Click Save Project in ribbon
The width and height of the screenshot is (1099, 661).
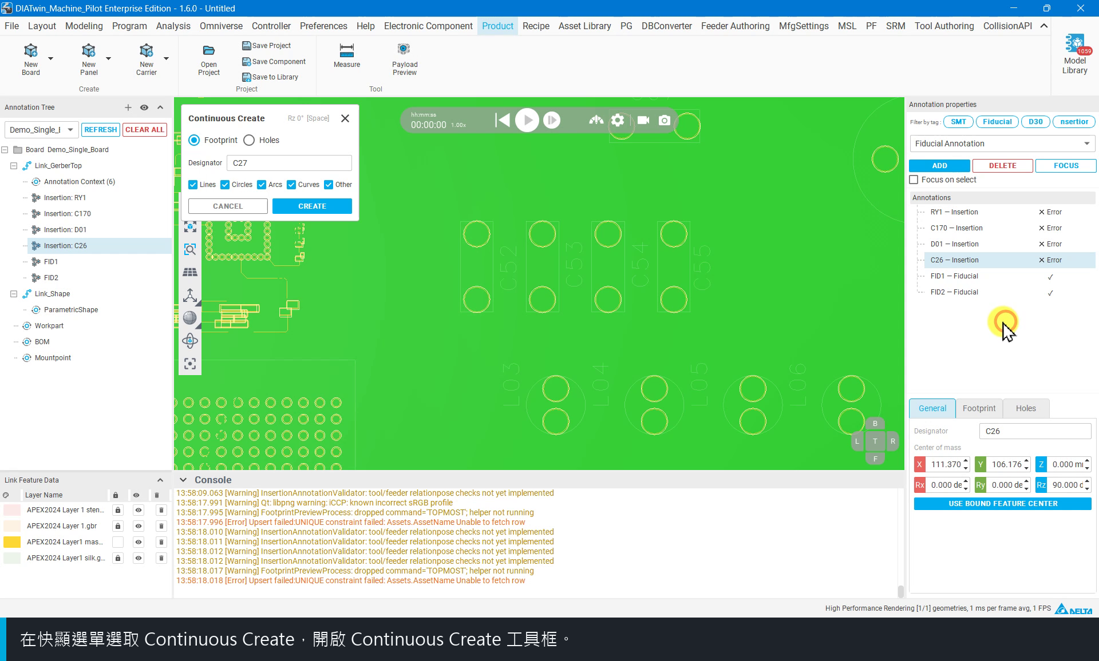(x=267, y=46)
